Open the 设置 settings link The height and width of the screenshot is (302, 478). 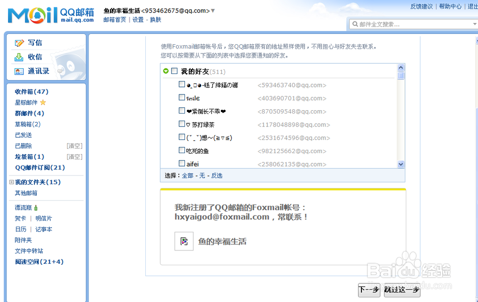point(138,20)
